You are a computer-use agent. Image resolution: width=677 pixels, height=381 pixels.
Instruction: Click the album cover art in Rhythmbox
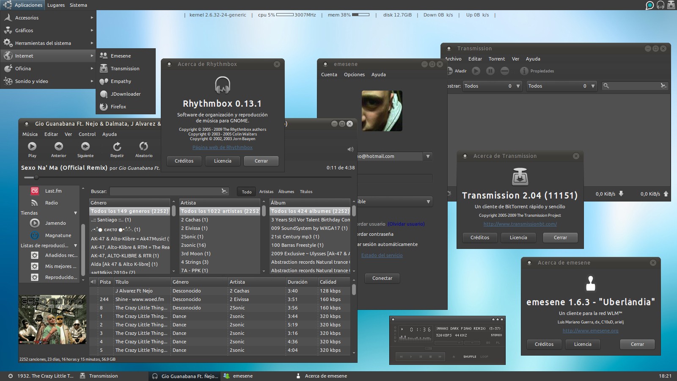[x=52, y=320]
